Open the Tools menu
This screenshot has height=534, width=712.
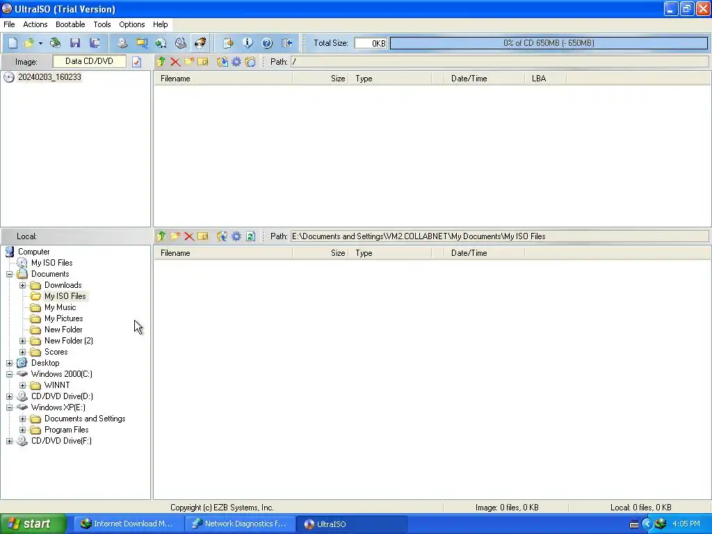(x=102, y=24)
